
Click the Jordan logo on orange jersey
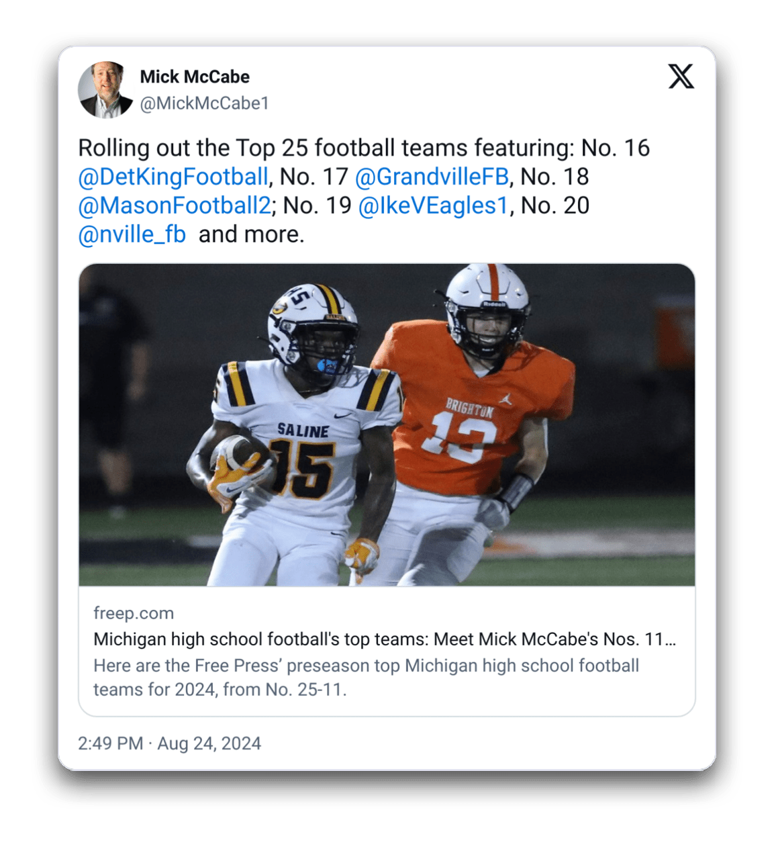coord(505,399)
